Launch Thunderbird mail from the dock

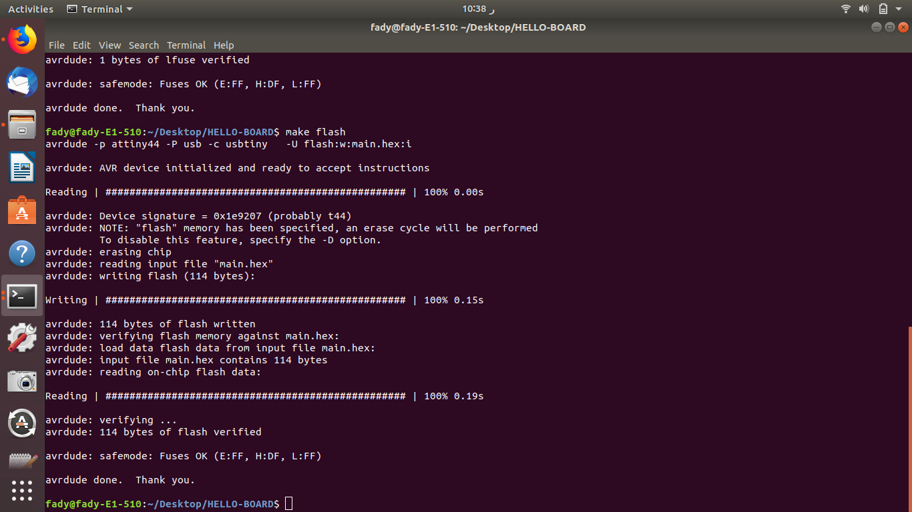(x=22, y=83)
